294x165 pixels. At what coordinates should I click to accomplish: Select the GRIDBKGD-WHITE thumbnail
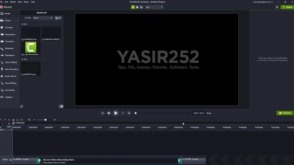51,34
